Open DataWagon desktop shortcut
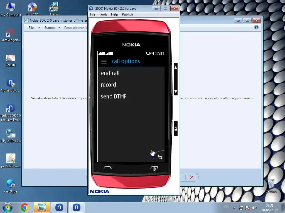285x213 pixels. tap(11, 35)
